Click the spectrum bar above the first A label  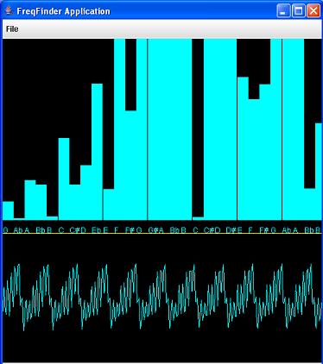click(x=30, y=200)
